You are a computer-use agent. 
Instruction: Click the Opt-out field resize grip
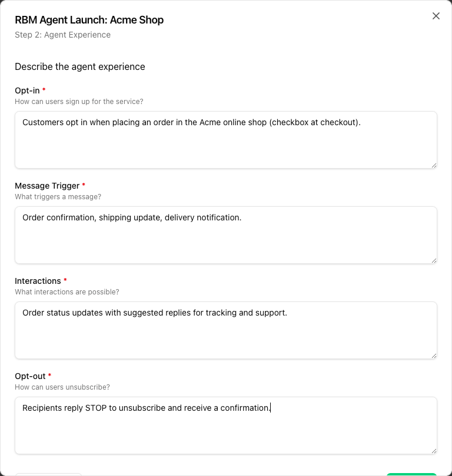[x=434, y=451]
